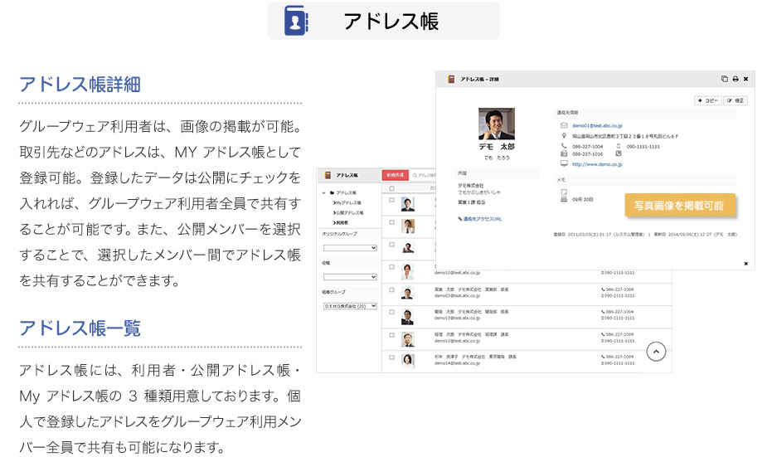Click the red 新規作成 button
Image resolution: width=772 pixels, height=457 pixels.
(395, 176)
